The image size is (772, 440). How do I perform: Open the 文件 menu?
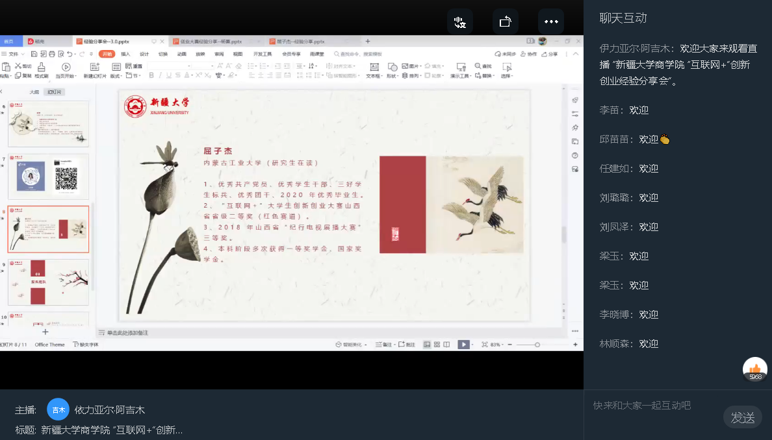click(x=13, y=54)
